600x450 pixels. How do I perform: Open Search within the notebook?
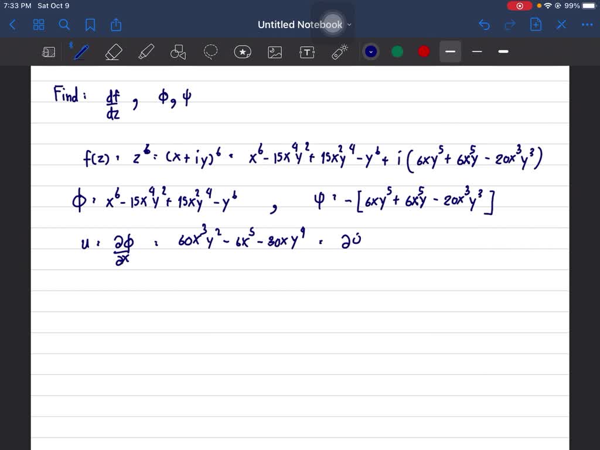[64, 25]
